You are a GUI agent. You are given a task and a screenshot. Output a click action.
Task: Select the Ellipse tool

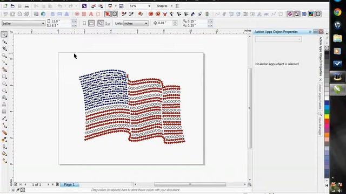pos(4,84)
